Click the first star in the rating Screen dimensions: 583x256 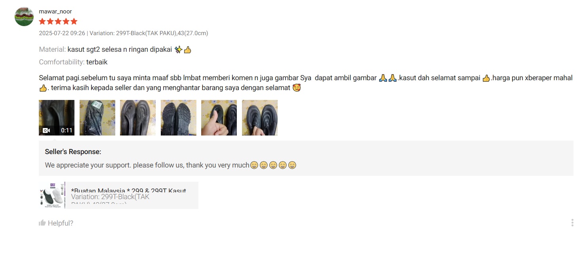pos(42,21)
